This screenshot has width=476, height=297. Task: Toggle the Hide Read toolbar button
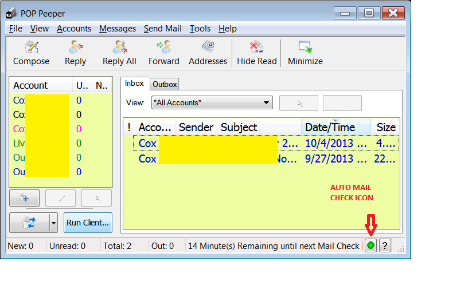pos(257,53)
